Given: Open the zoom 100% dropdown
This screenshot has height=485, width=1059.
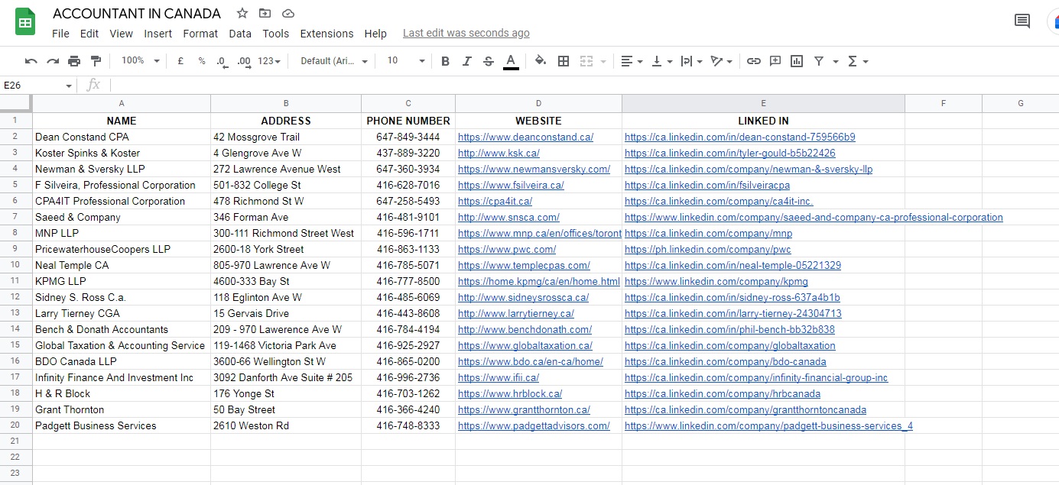Looking at the screenshot, I should [x=140, y=61].
